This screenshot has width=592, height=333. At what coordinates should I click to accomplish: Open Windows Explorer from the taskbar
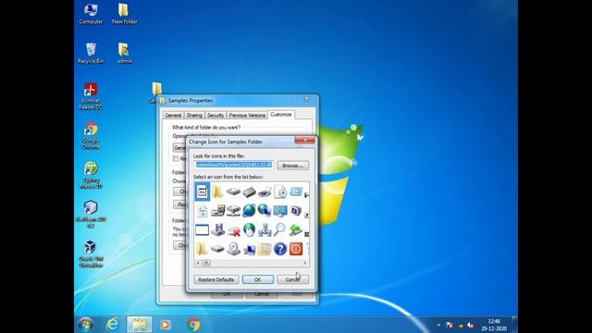point(139,325)
